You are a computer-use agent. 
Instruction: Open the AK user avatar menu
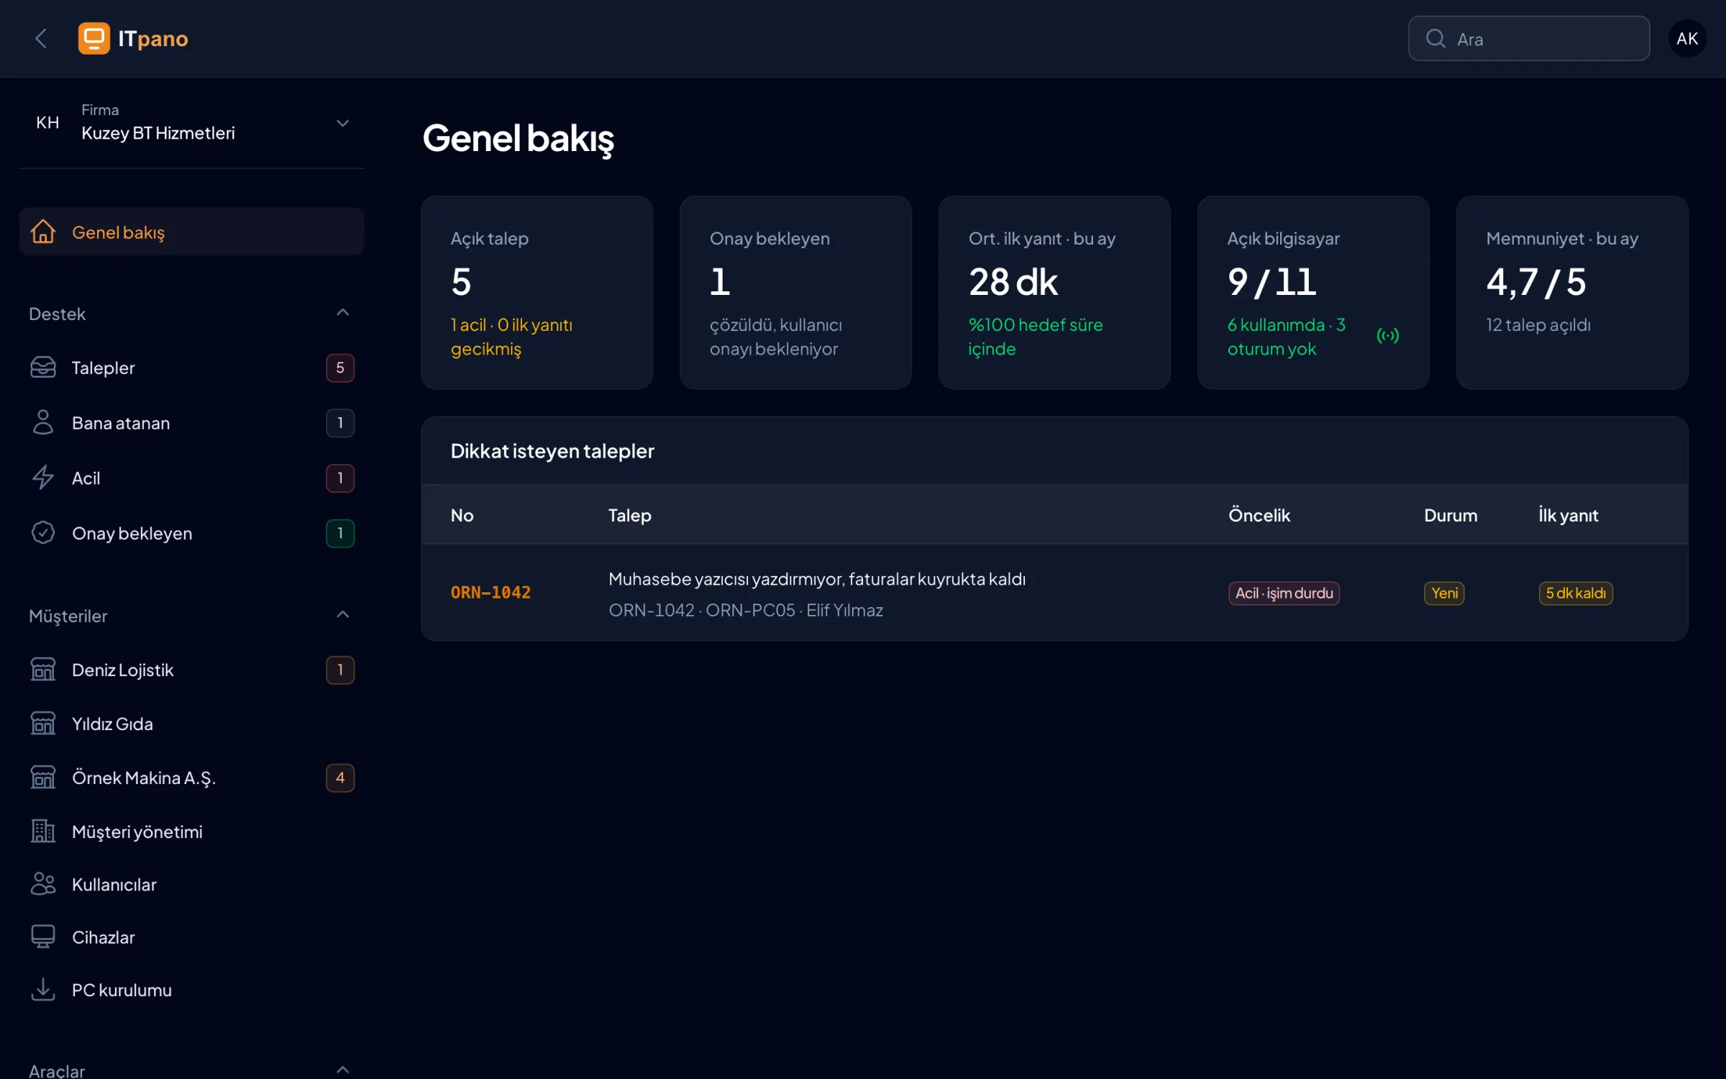point(1687,39)
